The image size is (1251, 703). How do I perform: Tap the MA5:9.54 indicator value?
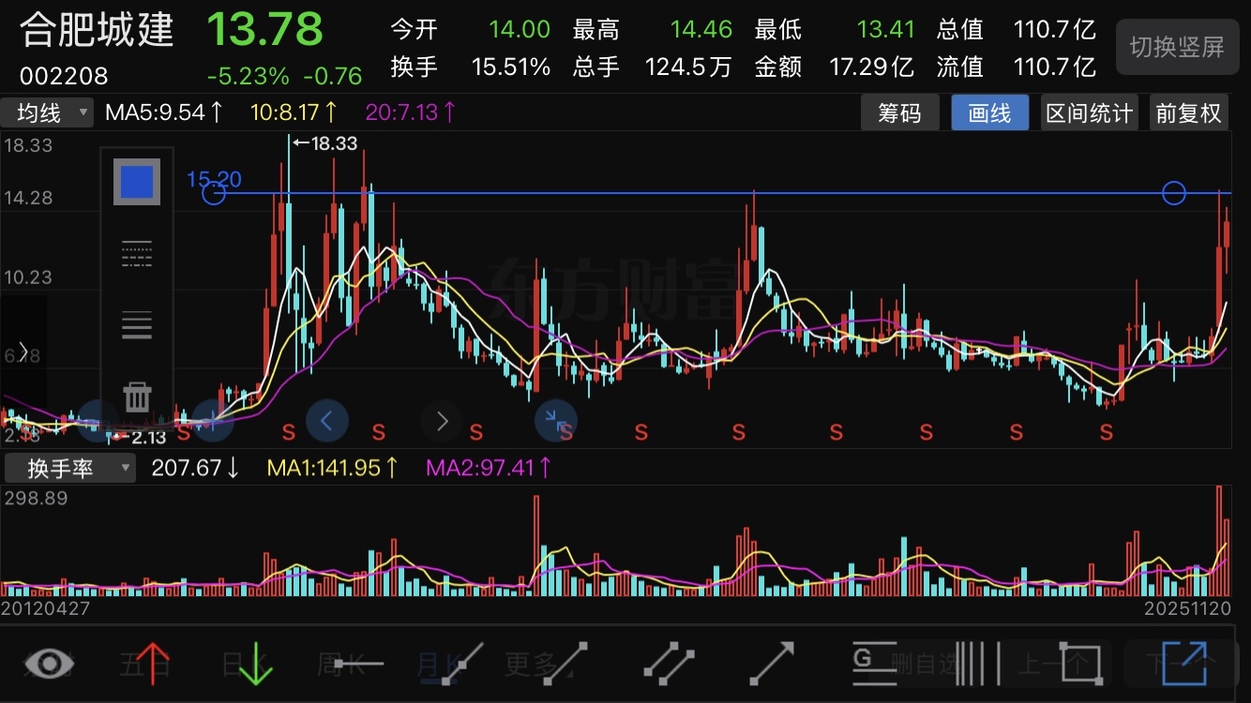coord(163,112)
